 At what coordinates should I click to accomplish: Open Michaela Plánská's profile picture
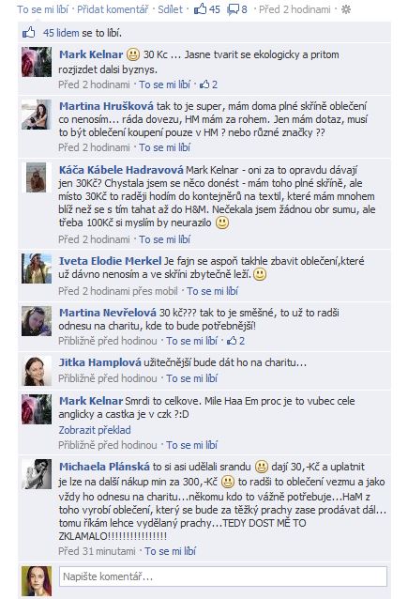click(x=37, y=474)
